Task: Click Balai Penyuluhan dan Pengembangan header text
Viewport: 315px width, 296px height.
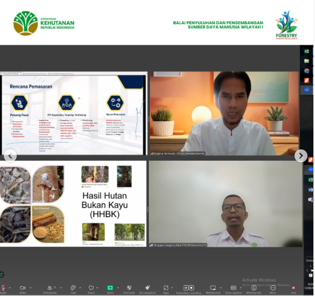Action: 218,25
